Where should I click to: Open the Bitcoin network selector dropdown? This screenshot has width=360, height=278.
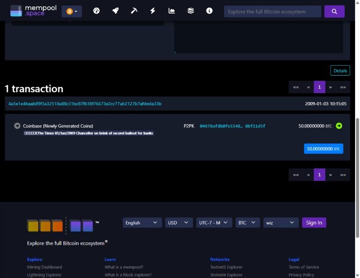(x=72, y=11)
